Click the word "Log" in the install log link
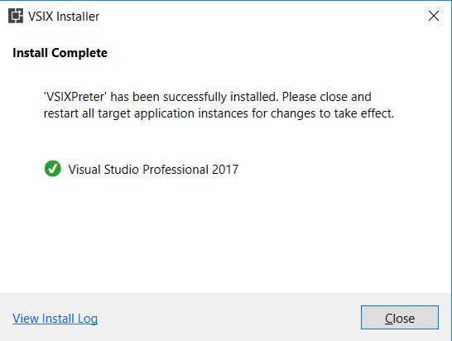Viewport: 452px width, 341px height. pos(88,319)
